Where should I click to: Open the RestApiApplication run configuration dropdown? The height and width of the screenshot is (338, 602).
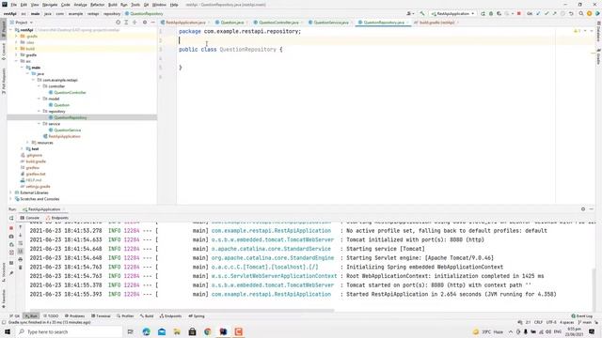pos(452,14)
